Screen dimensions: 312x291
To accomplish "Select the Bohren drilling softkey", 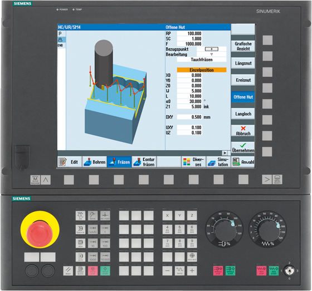I will 95,162.
